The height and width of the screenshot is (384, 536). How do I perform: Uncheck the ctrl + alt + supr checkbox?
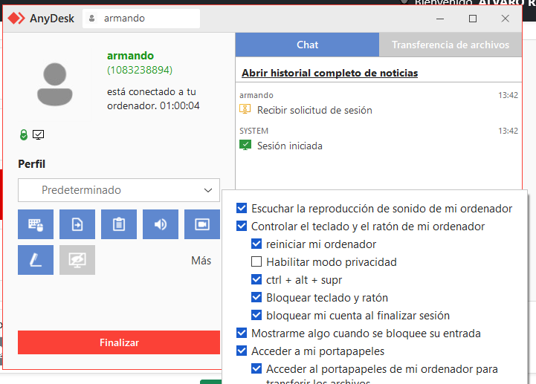pos(256,280)
